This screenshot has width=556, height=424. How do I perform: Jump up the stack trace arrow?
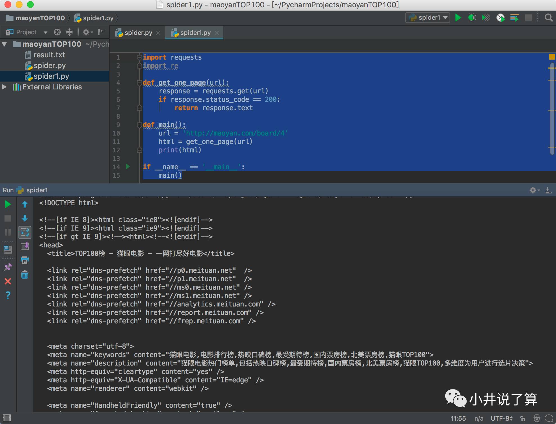25,204
